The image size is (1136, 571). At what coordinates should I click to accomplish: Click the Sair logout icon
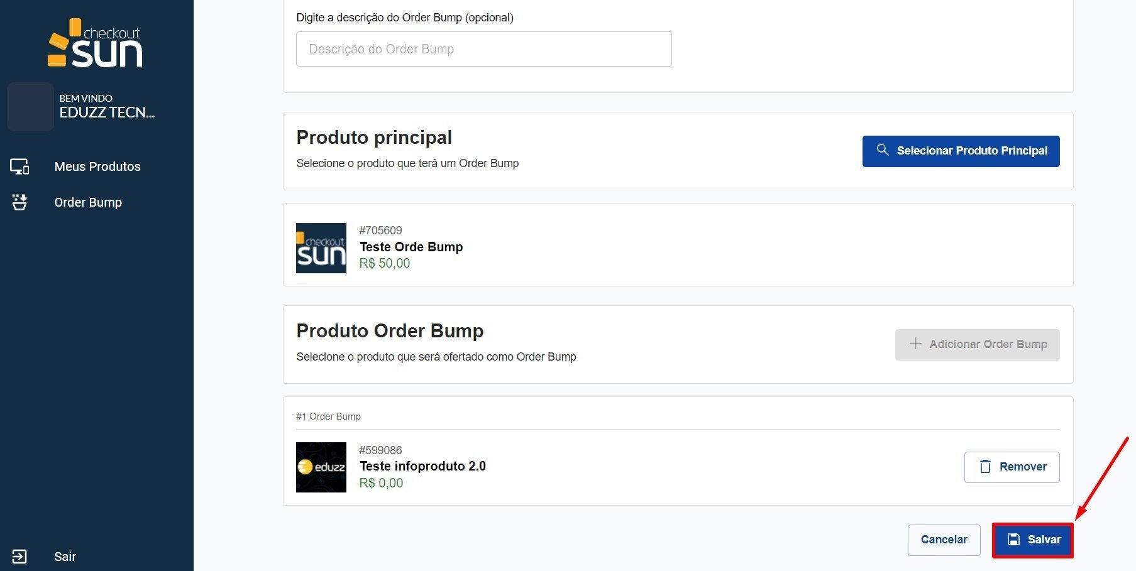(x=19, y=557)
